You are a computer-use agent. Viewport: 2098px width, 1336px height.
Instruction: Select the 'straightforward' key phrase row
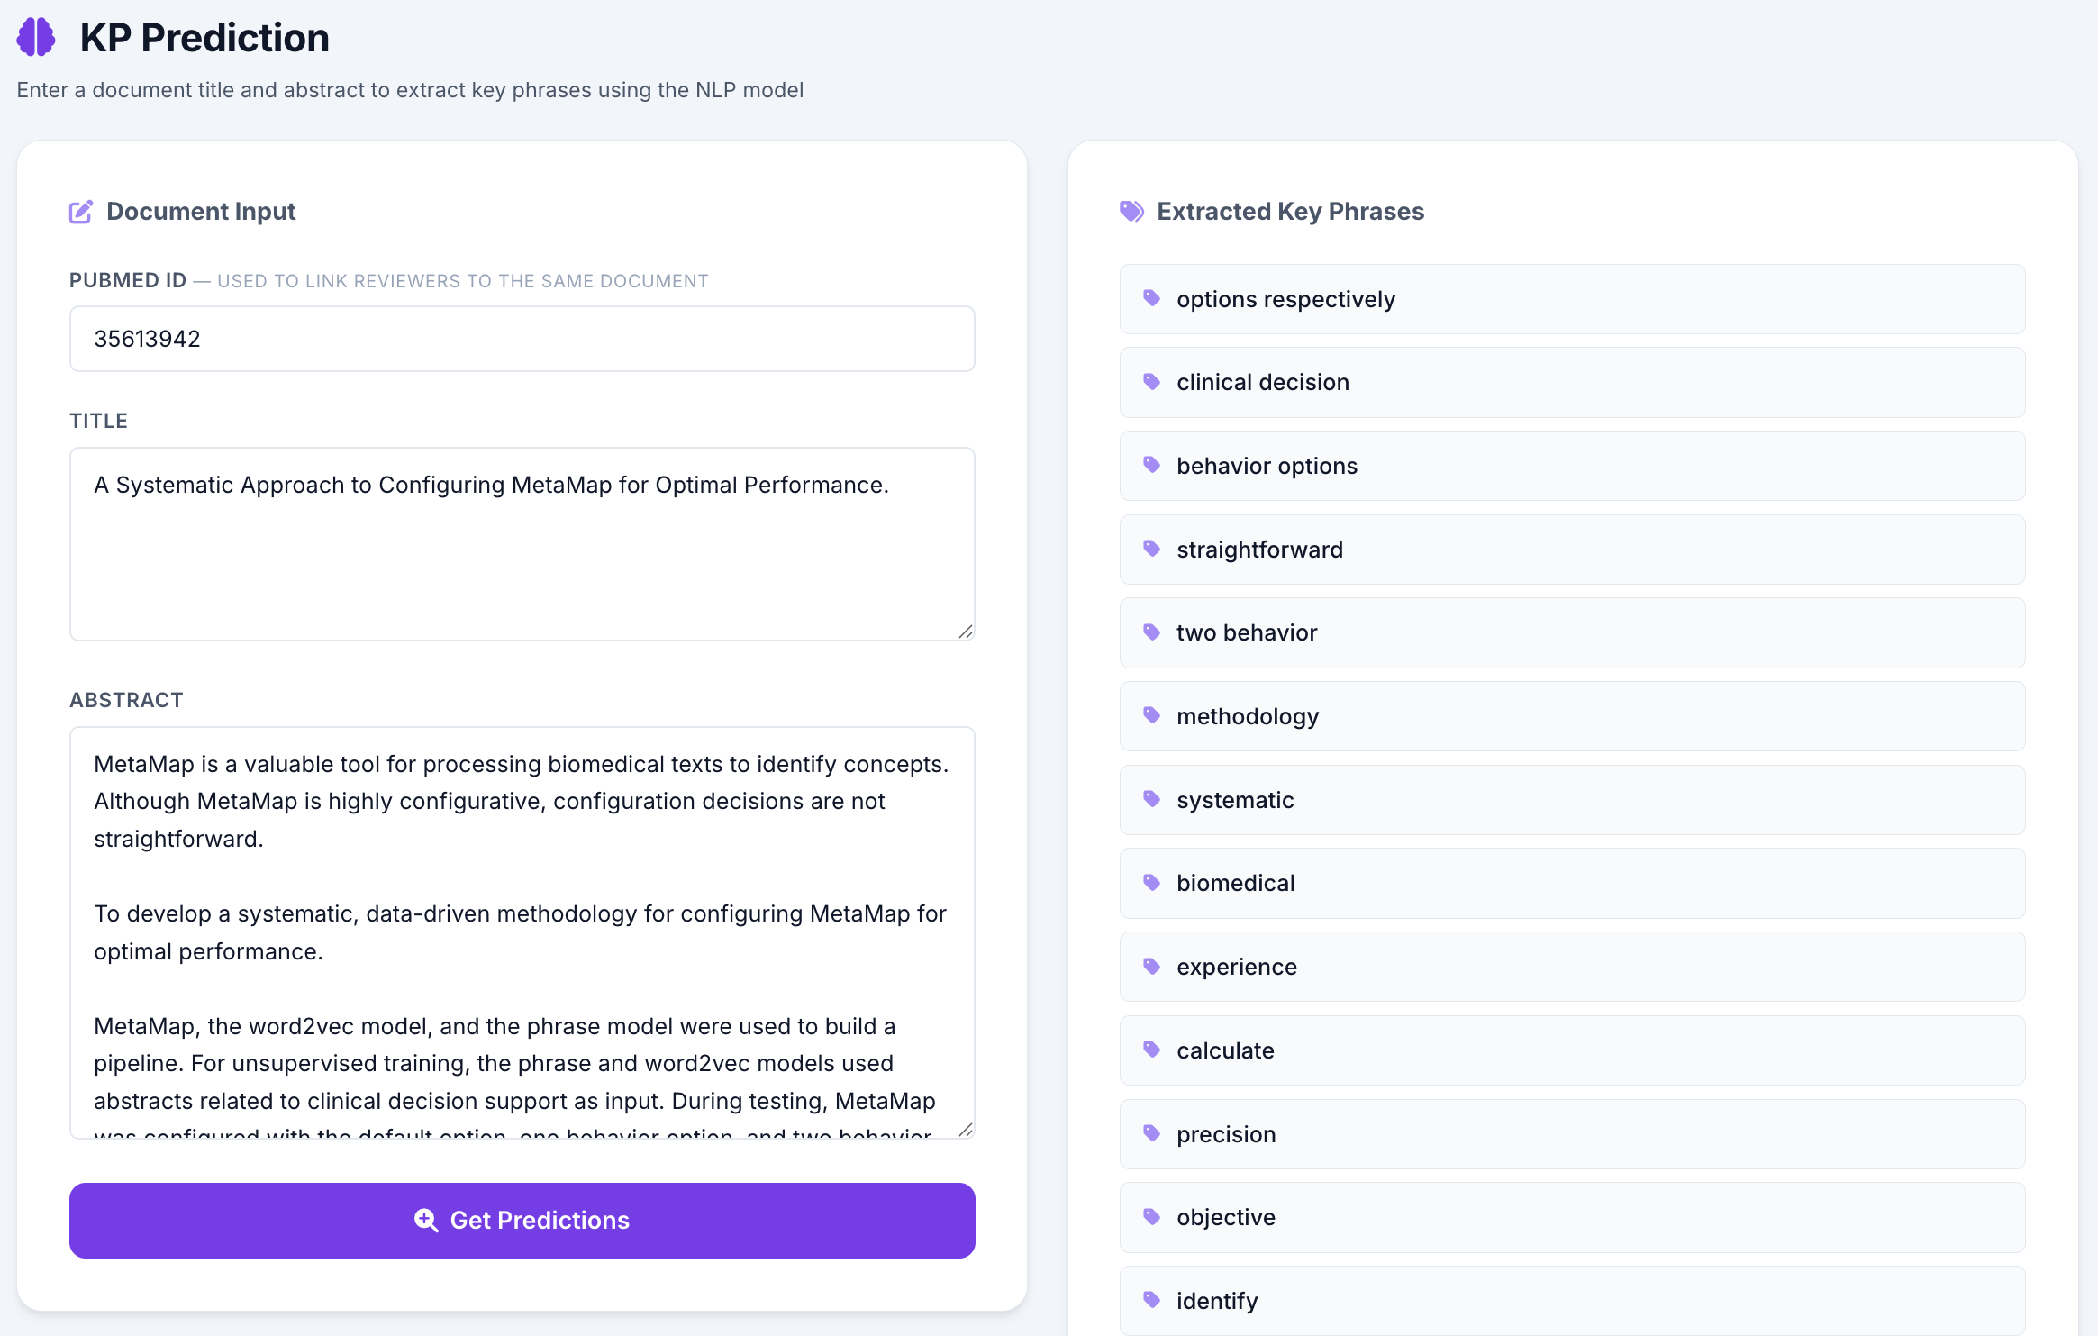[1572, 550]
